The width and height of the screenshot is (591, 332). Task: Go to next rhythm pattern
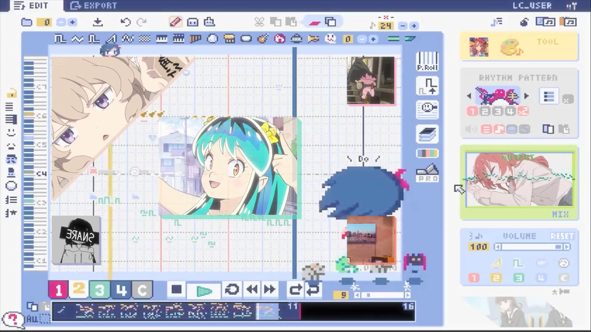(526, 96)
